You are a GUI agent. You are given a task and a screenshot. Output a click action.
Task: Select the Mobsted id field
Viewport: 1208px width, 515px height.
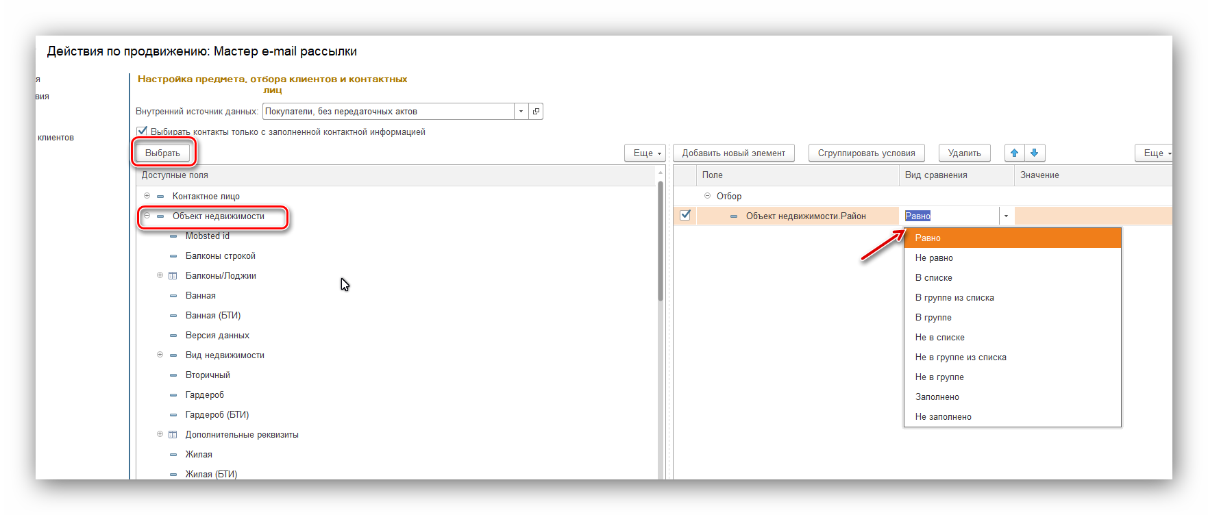208,236
